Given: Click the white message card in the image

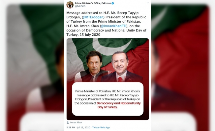Looking at the screenshot, I should pos(107,99).
